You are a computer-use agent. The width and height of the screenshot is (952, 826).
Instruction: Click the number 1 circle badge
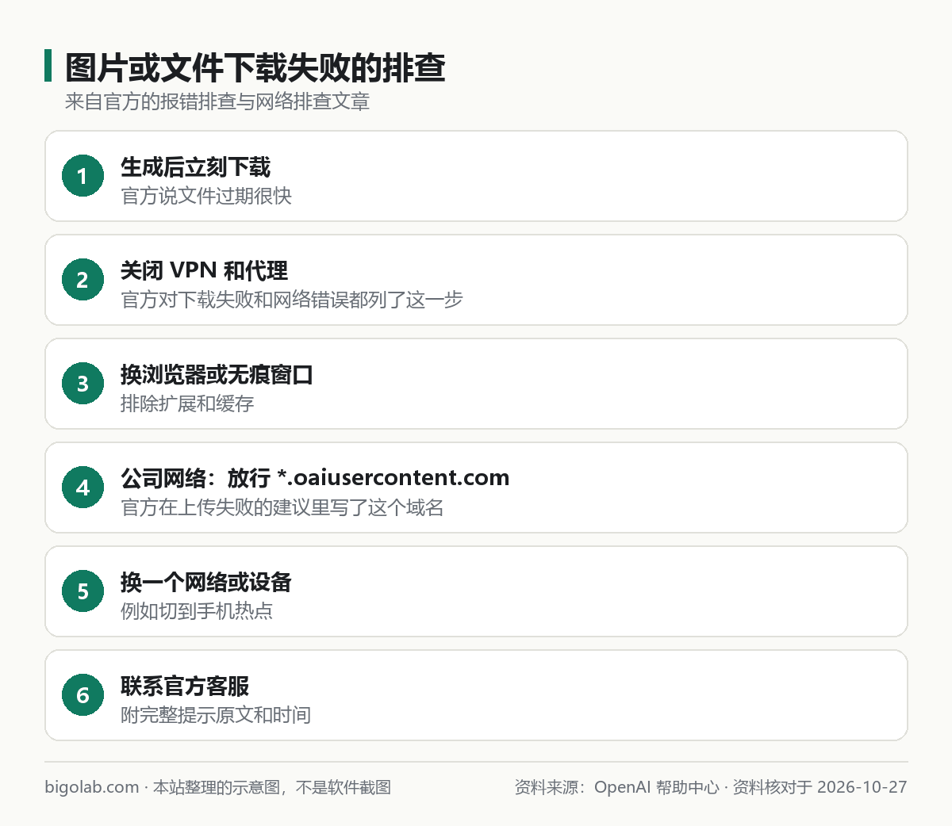point(83,176)
